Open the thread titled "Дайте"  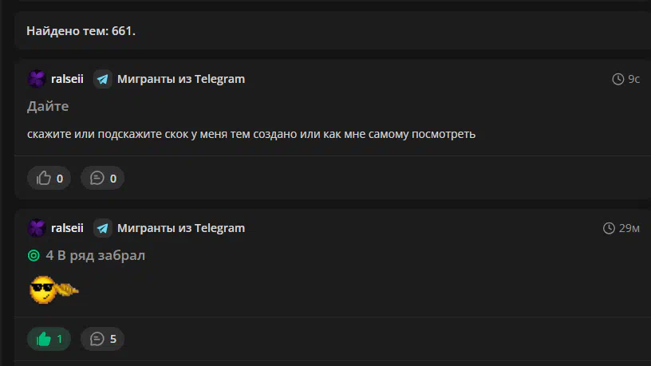48,106
